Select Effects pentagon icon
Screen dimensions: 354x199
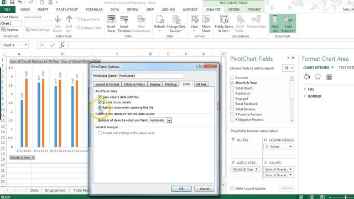318,77
